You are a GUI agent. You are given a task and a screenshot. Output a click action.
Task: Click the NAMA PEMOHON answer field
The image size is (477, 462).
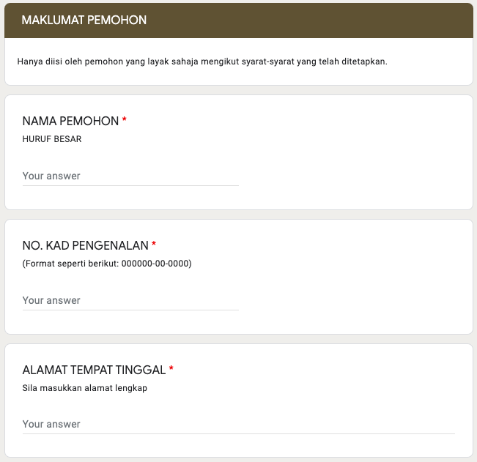tap(130, 176)
